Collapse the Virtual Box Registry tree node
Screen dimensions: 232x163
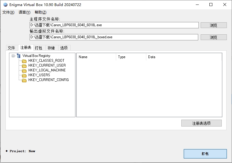[13, 56]
